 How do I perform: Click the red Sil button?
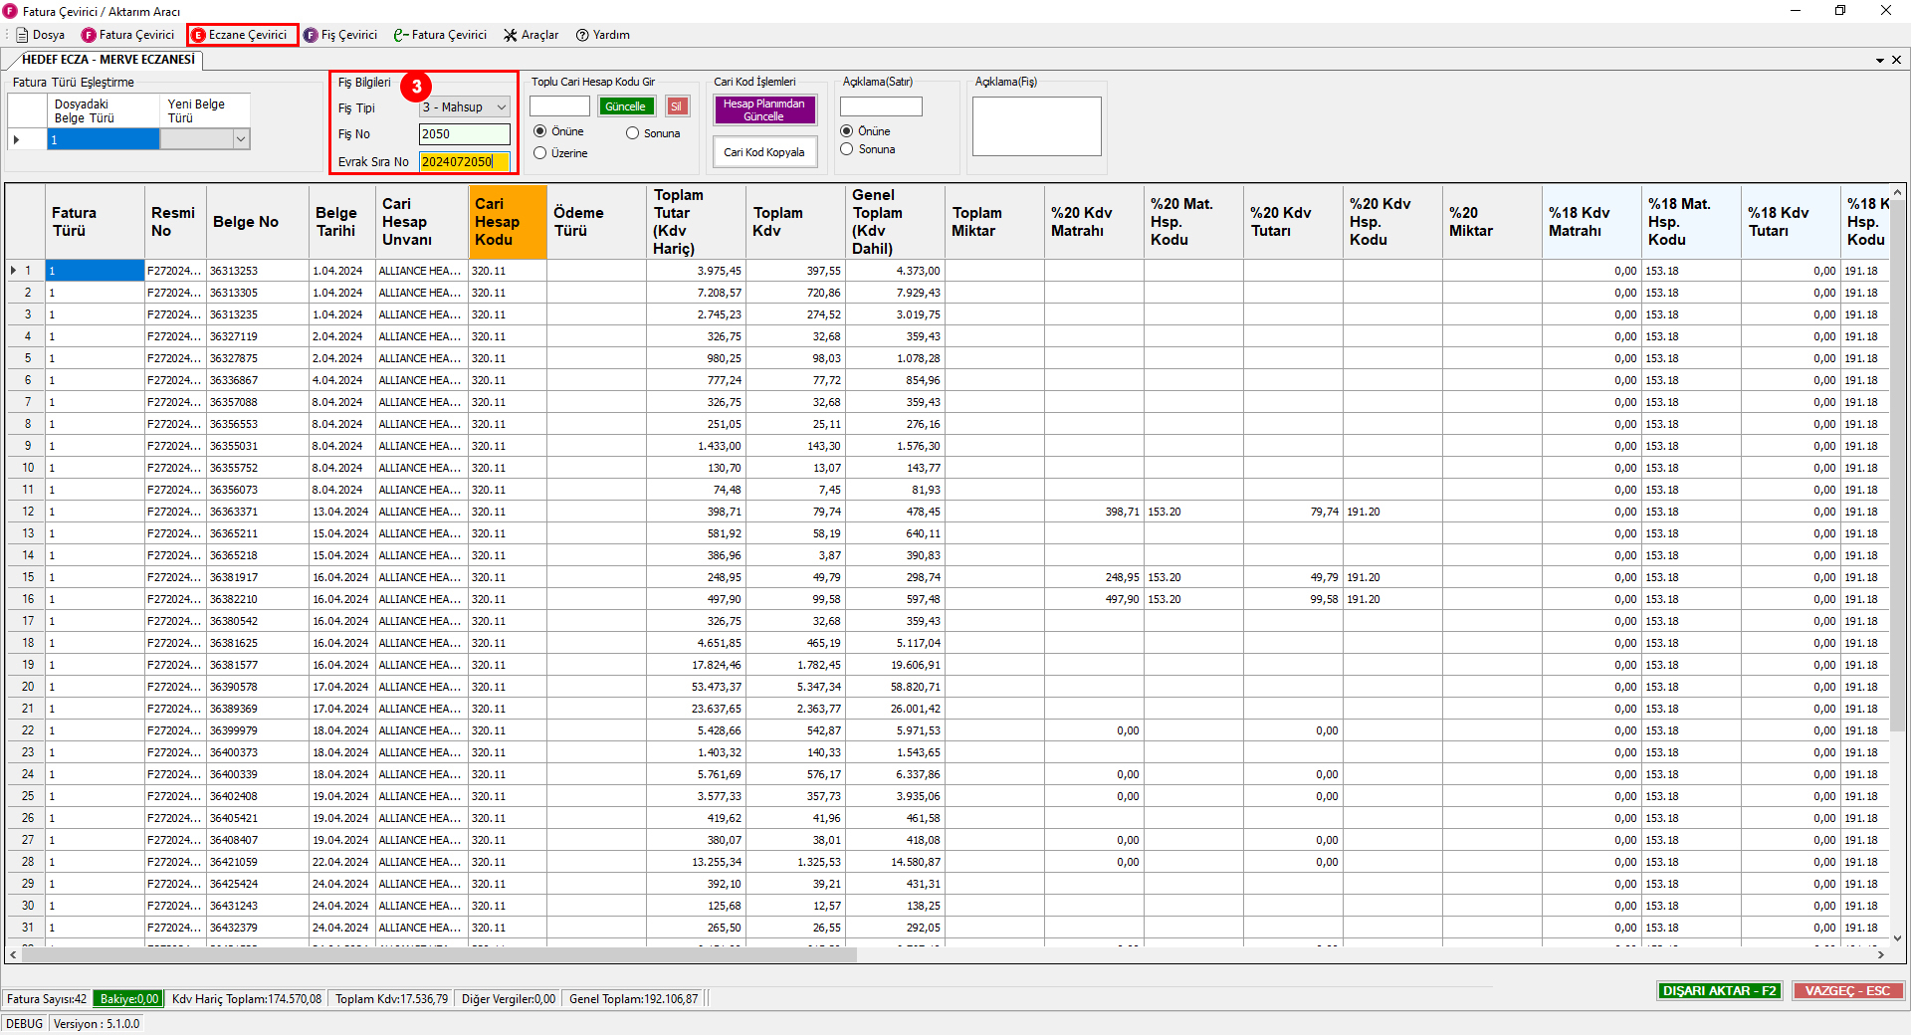pos(676,106)
